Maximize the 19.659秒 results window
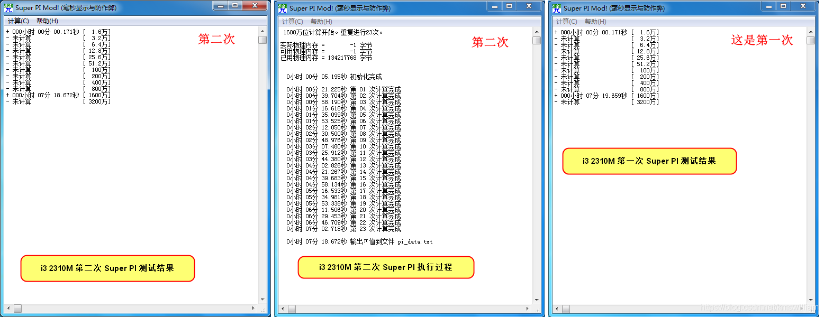This screenshot has height=317, width=824. coord(783,5)
